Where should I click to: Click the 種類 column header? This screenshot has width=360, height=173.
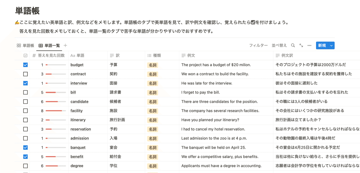(162, 56)
